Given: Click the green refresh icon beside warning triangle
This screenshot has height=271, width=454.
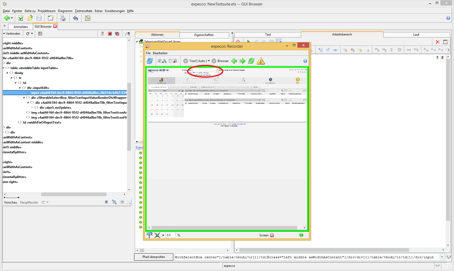Looking at the screenshot, I should (x=251, y=61).
